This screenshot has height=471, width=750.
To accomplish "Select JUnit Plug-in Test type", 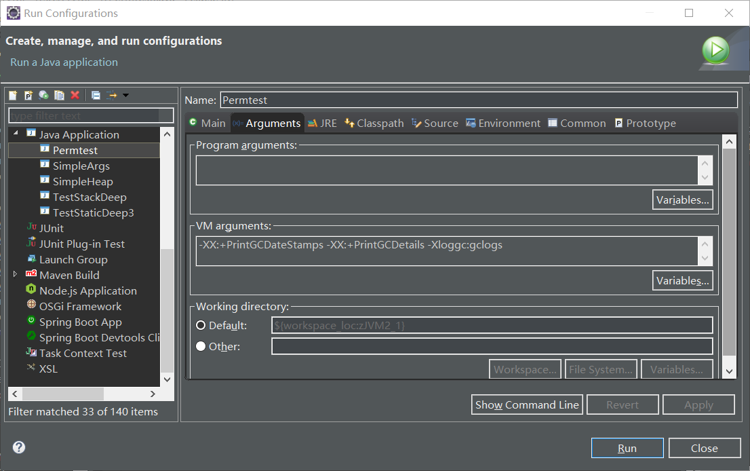I will (82, 244).
